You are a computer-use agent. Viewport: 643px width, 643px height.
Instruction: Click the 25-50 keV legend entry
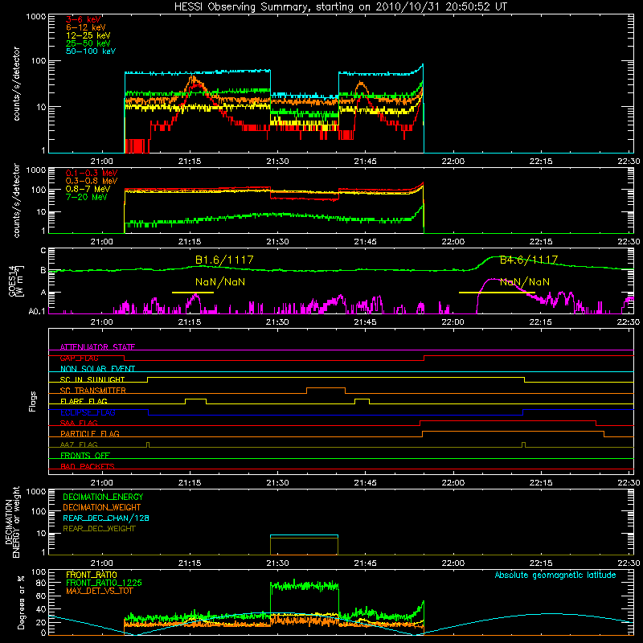coord(88,43)
